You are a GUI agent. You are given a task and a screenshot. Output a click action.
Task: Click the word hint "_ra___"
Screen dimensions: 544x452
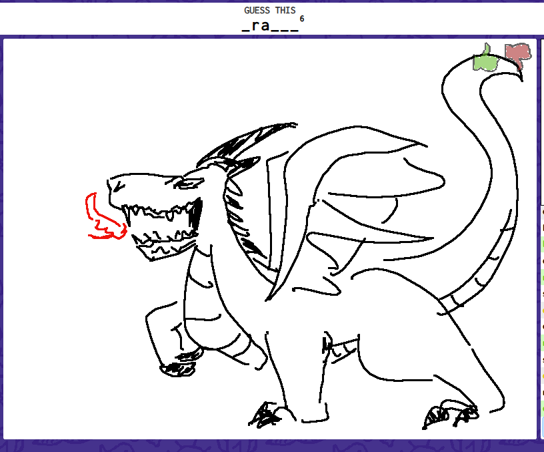[270, 27]
